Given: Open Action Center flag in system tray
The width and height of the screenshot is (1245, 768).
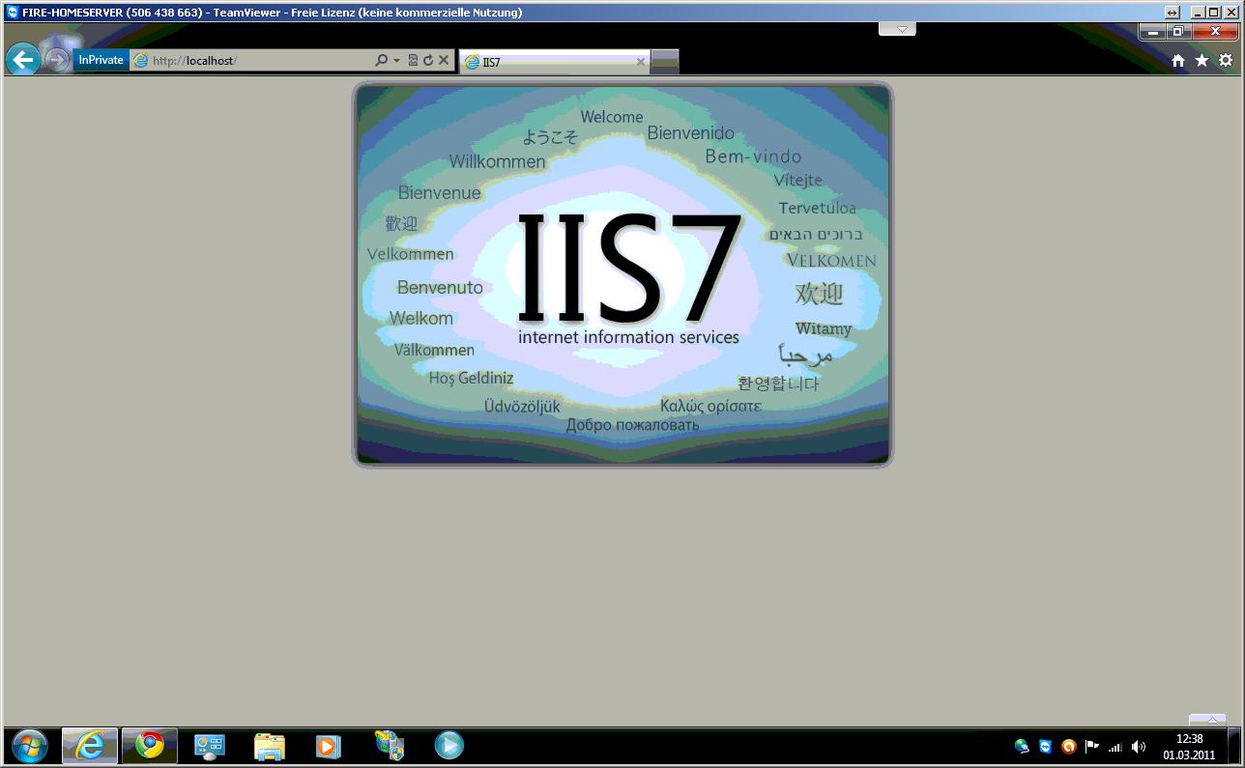Looking at the screenshot, I should 1092,746.
